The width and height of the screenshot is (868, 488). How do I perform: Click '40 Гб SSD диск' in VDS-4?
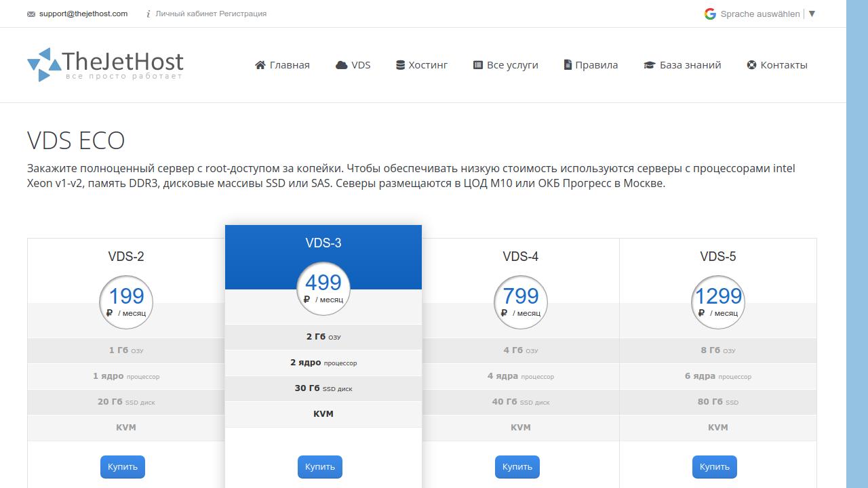point(521,402)
